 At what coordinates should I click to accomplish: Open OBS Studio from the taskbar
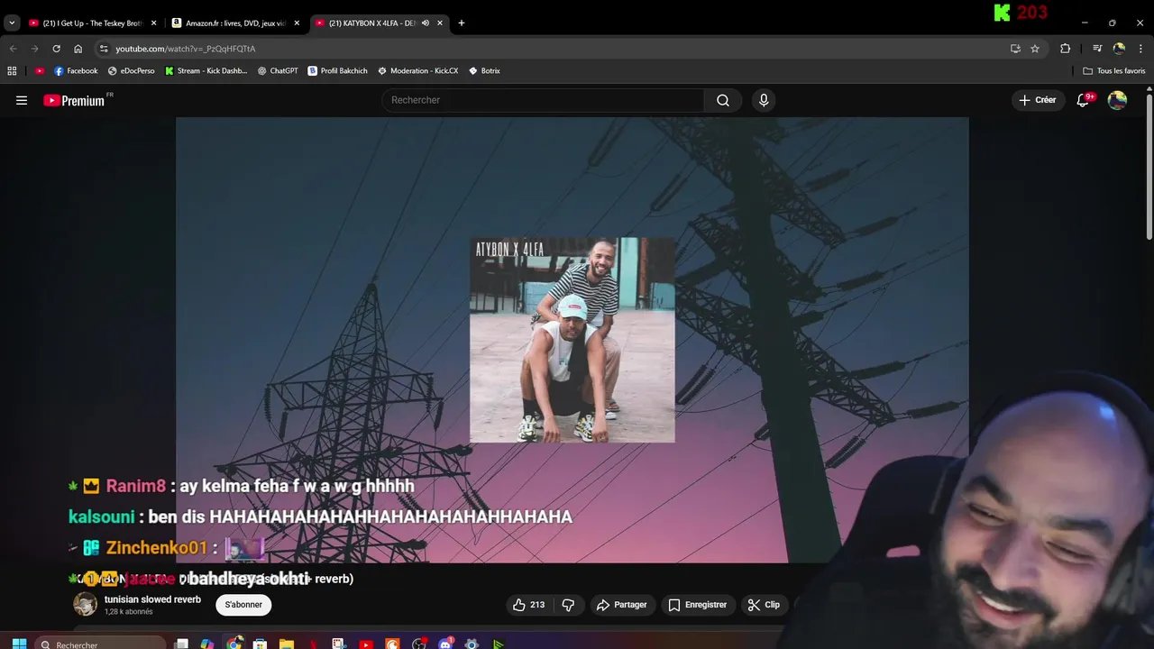[419, 644]
